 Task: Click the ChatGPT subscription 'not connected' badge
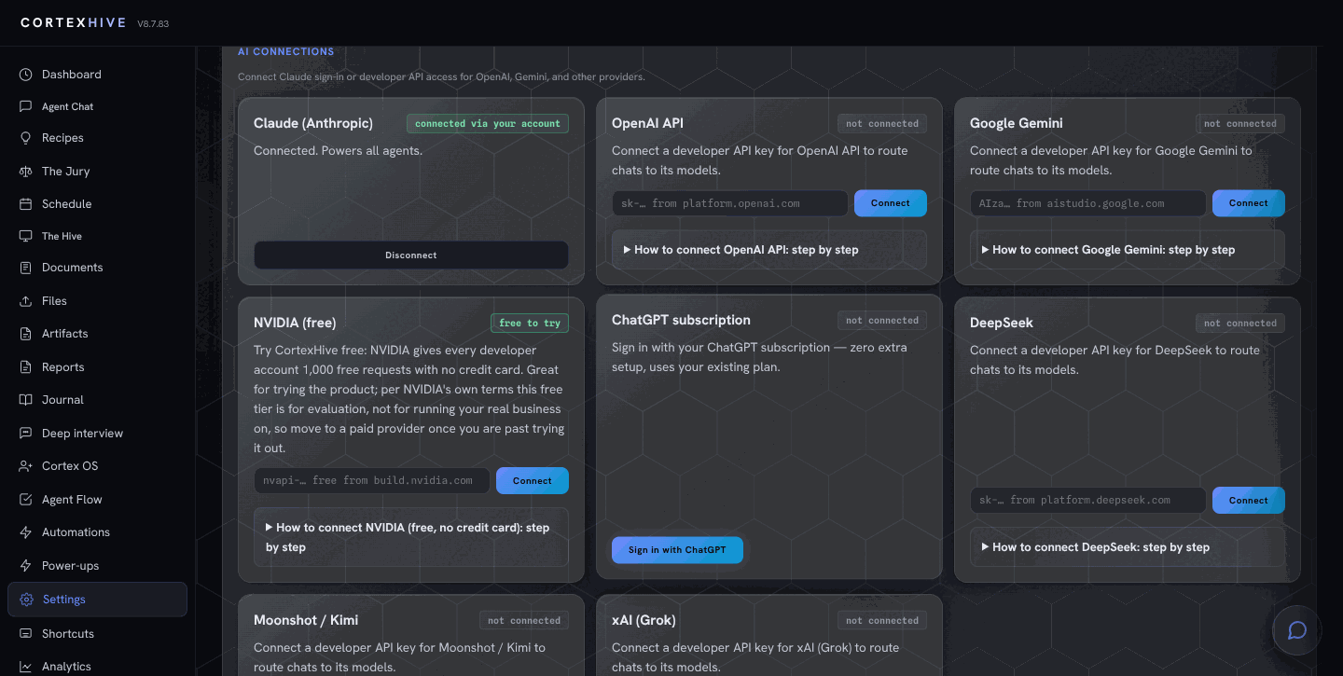[x=882, y=320]
